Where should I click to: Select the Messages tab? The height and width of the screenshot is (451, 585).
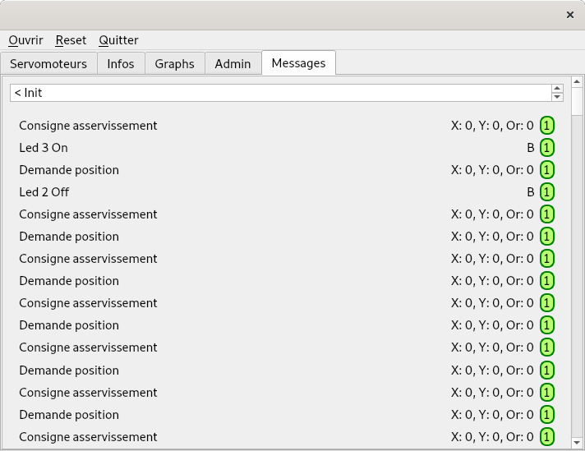coord(298,63)
